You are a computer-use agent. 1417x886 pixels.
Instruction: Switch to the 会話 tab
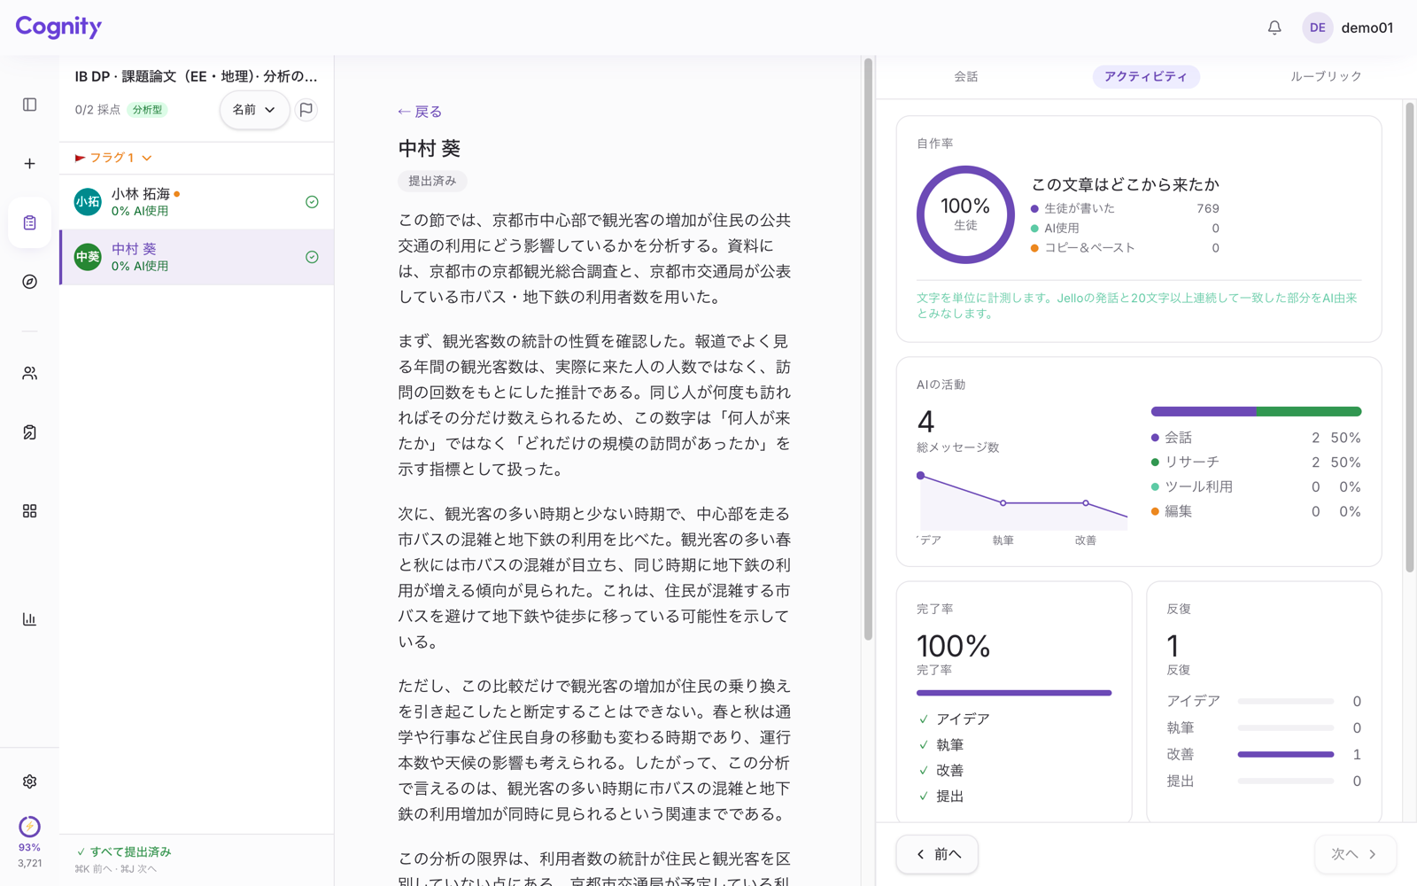point(966,77)
